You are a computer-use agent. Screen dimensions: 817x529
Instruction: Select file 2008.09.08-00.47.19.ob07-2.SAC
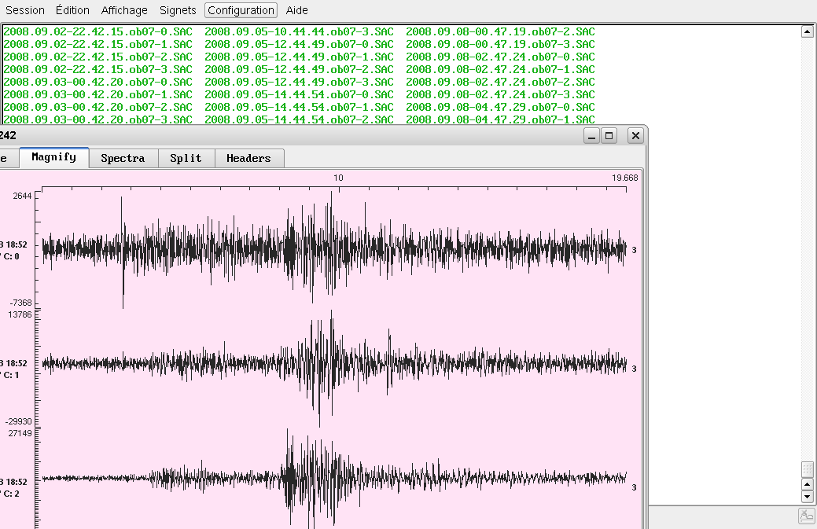click(x=500, y=31)
